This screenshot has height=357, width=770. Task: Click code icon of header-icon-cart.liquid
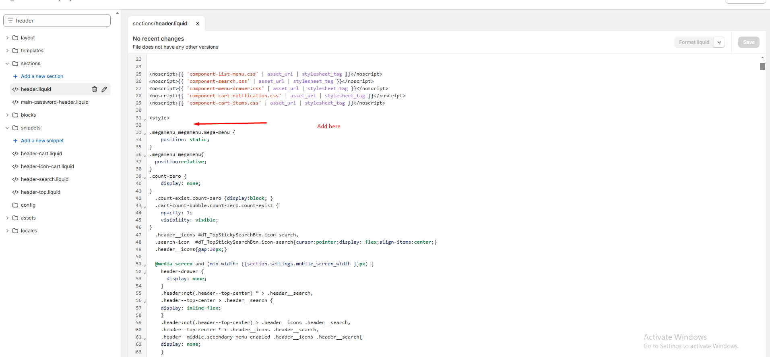click(15, 166)
